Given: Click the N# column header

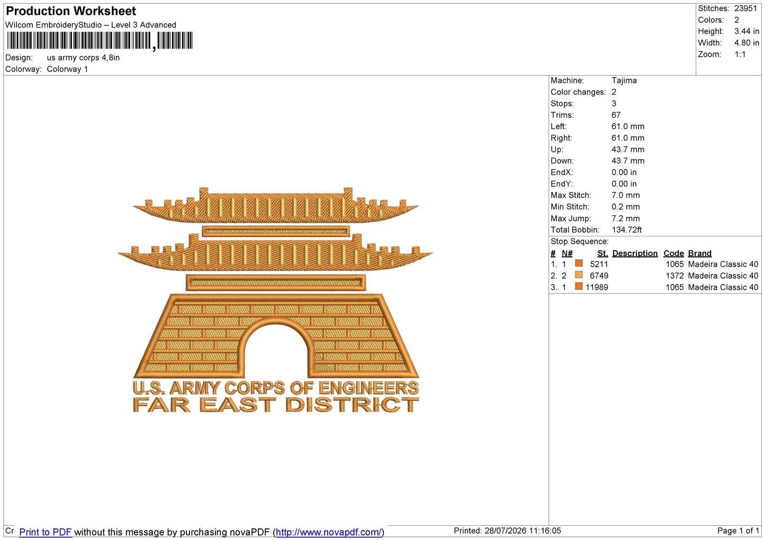Looking at the screenshot, I should pos(567,253).
